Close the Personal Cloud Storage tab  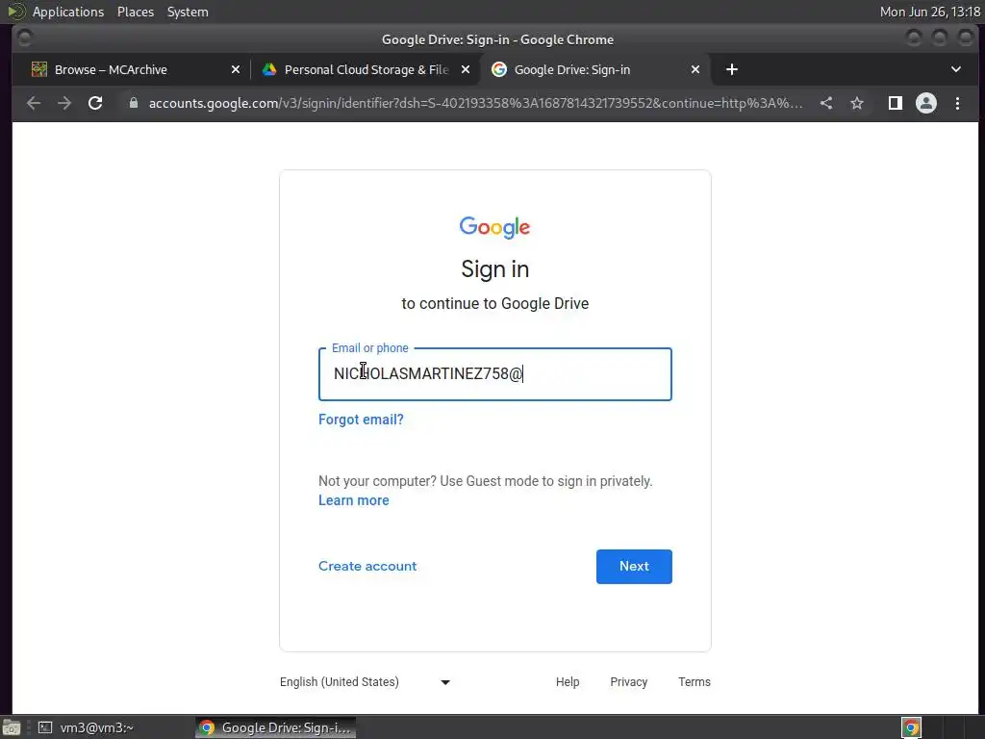[466, 69]
